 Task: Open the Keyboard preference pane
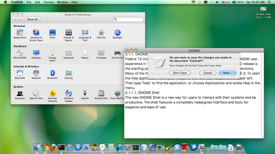69,54
